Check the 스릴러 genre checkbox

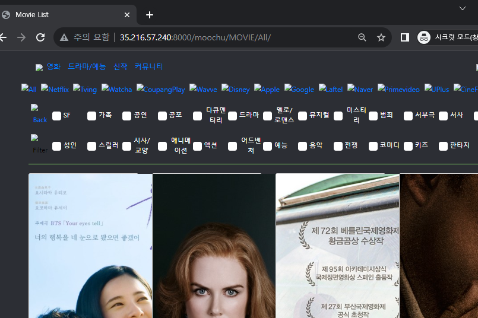click(x=92, y=146)
